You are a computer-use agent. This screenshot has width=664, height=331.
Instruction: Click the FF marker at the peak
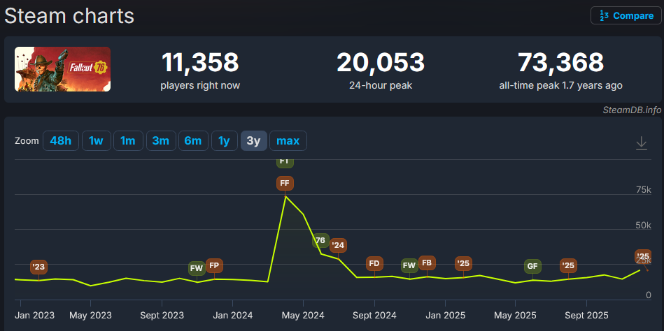click(285, 184)
